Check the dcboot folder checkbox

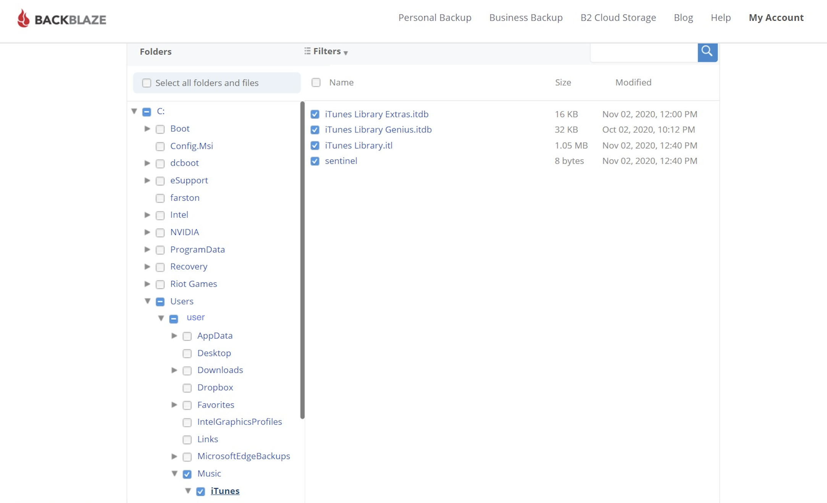coord(160,163)
